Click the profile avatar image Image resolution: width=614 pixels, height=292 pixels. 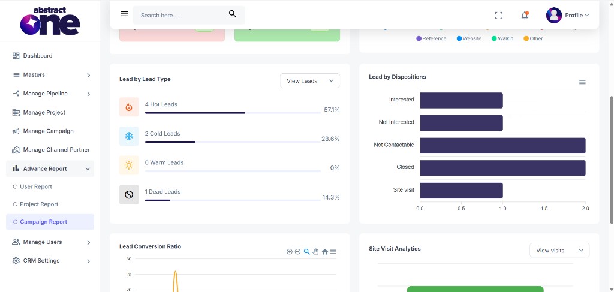553,15
